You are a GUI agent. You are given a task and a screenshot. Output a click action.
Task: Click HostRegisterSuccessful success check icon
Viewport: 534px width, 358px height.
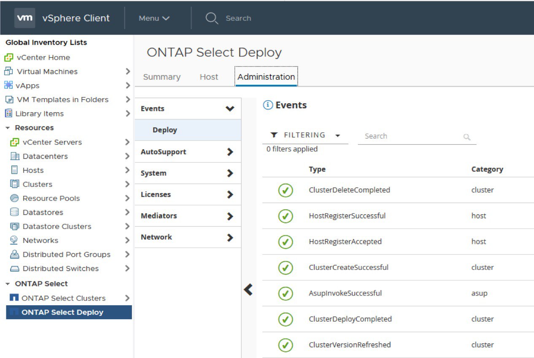coord(286,216)
